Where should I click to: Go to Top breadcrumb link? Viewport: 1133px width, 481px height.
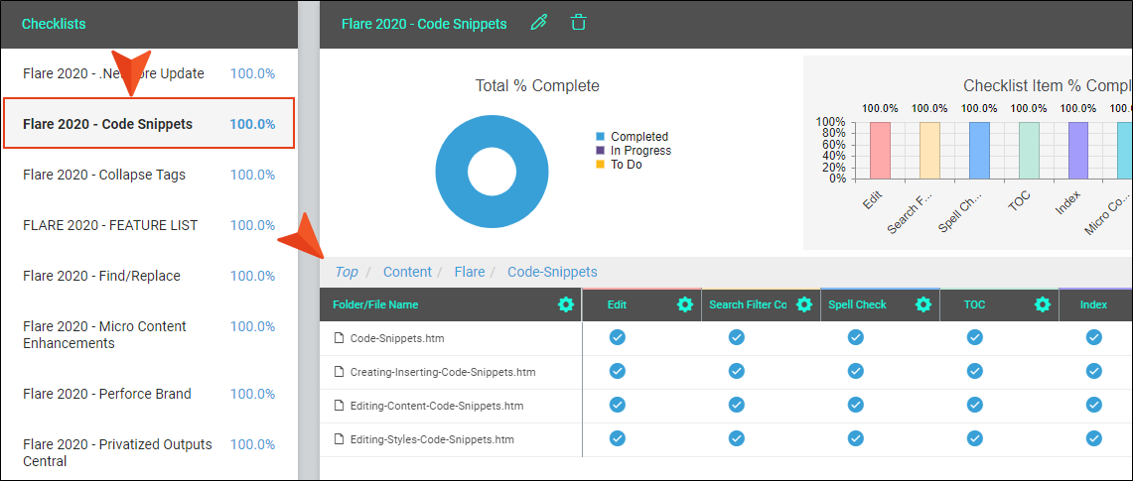click(x=347, y=272)
